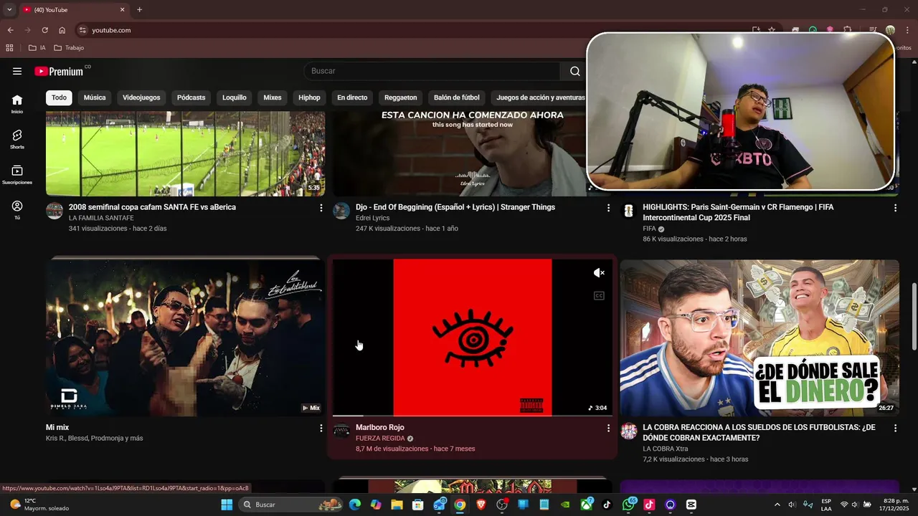Select the Pódcasts filter chip
Screen dimensions: 918x516
(191, 97)
